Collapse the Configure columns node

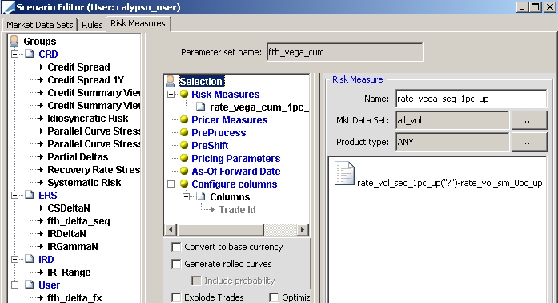tap(171, 184)
